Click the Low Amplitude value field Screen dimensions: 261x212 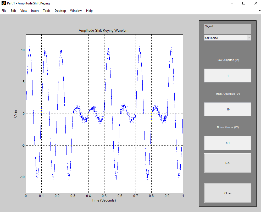[x=228, y=76]
